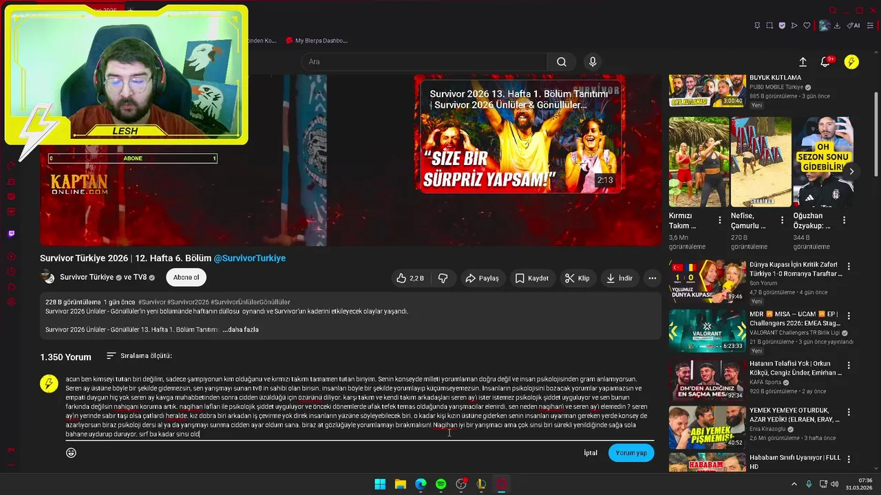Cancel the comment with İptal
Viewport: 881px width, 495px height.
pos(591,453)
